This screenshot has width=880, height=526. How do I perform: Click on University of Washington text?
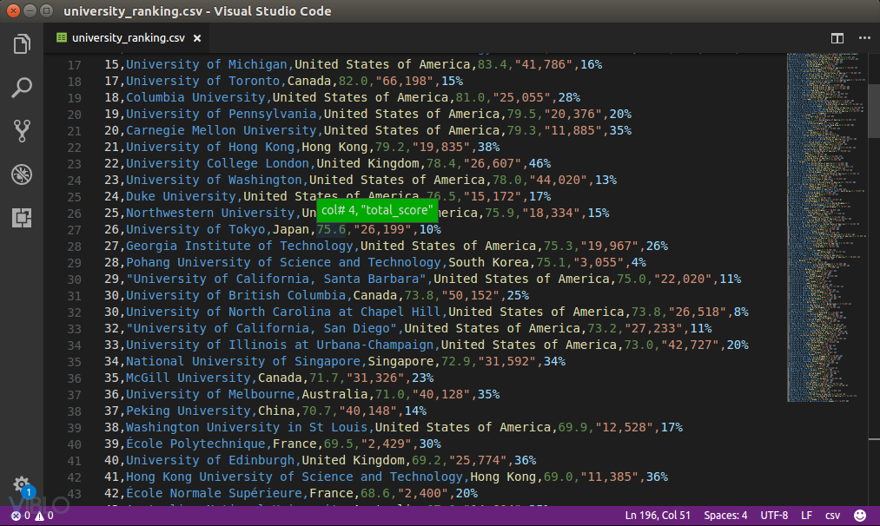(x=214, y=180)
